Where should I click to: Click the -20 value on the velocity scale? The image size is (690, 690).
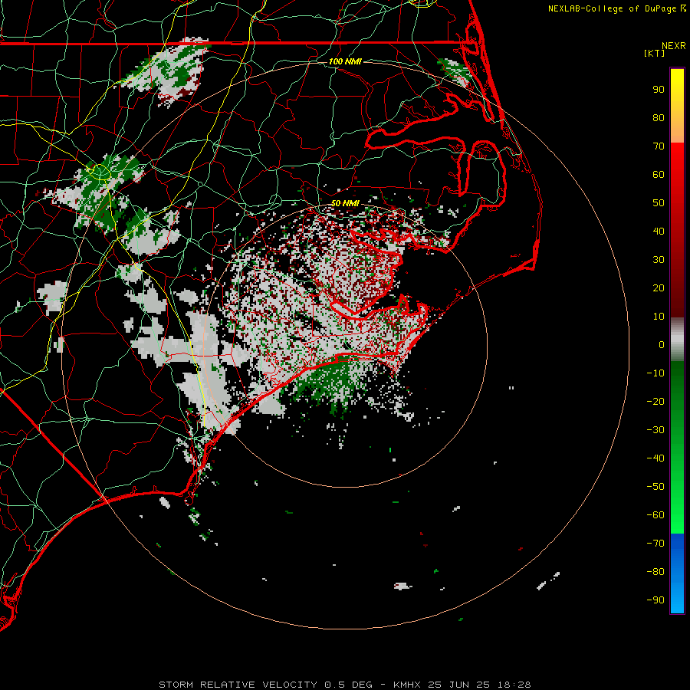(655, 402)
